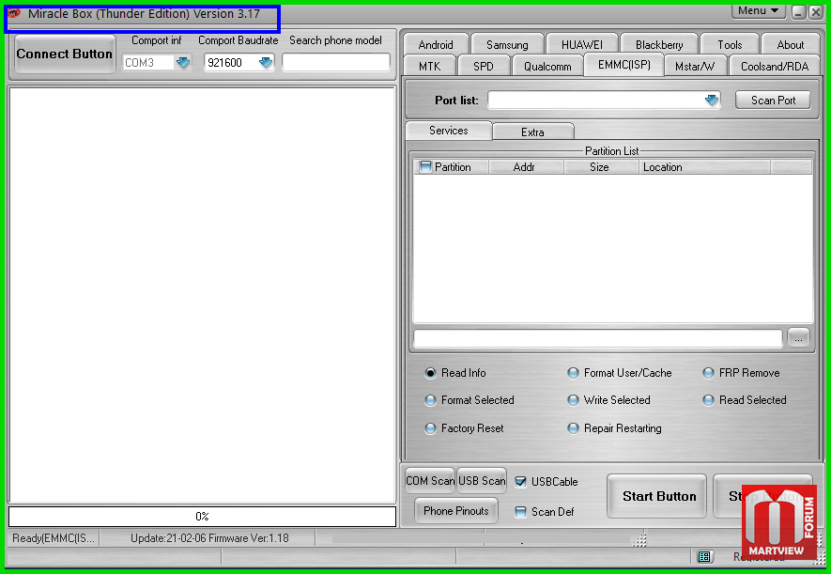Viewport: 831px width, 574px height.
Task: Open the Coolsand/RDA tab
Action: click(775, 67)
